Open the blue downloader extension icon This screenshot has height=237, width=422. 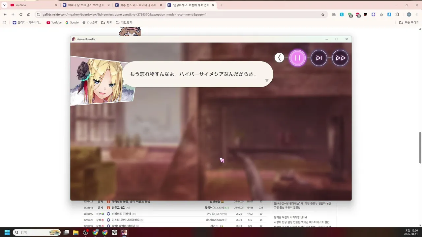(x=389, y=14)
